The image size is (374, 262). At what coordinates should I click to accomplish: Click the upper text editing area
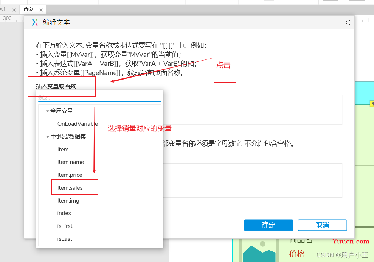[x=253, y=110]
